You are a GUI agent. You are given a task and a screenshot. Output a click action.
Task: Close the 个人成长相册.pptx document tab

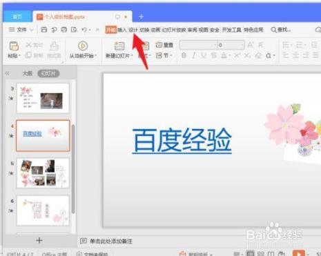(126, 17)
